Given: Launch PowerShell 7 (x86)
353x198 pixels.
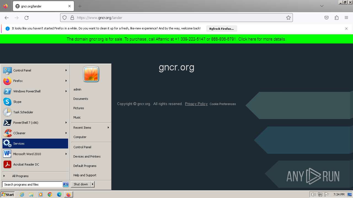Looking at the screenshot, I should [x=35, y=123].
